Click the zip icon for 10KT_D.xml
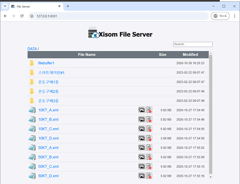This screenshot has width=240, height=184. pyautogui.click(x=149, y=138)
